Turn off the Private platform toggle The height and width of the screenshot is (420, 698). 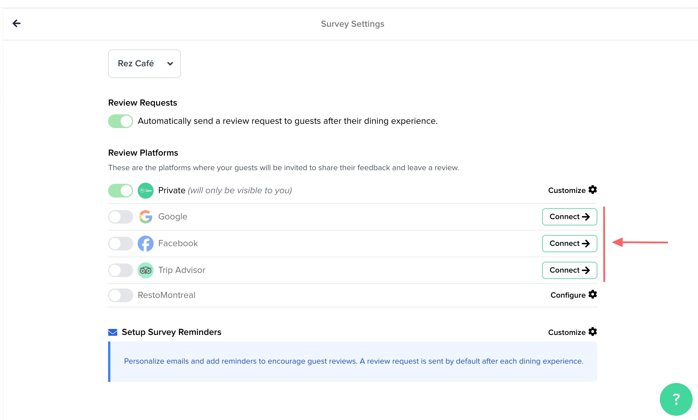coord(121,191)
